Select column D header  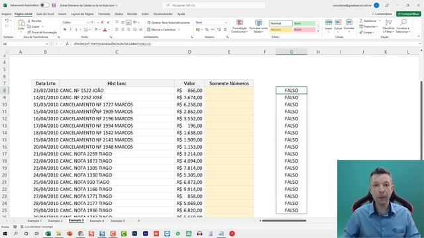(189, 52)
